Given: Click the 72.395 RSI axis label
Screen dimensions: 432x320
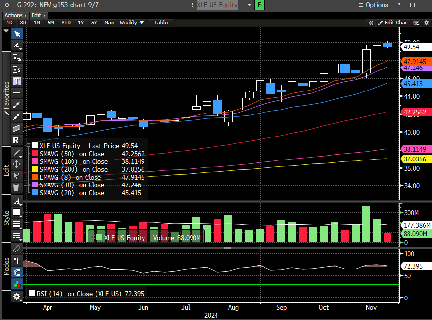Looking at the screenshot, I should click(x=415, y=266).
